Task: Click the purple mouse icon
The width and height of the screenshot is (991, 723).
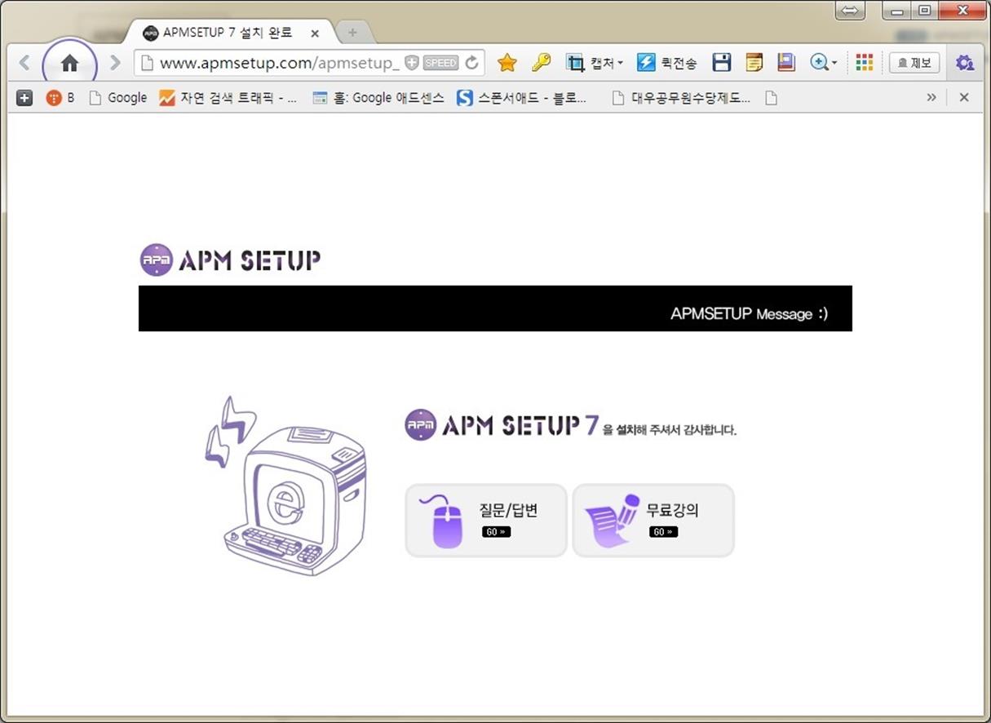Action: pos(442,521)
